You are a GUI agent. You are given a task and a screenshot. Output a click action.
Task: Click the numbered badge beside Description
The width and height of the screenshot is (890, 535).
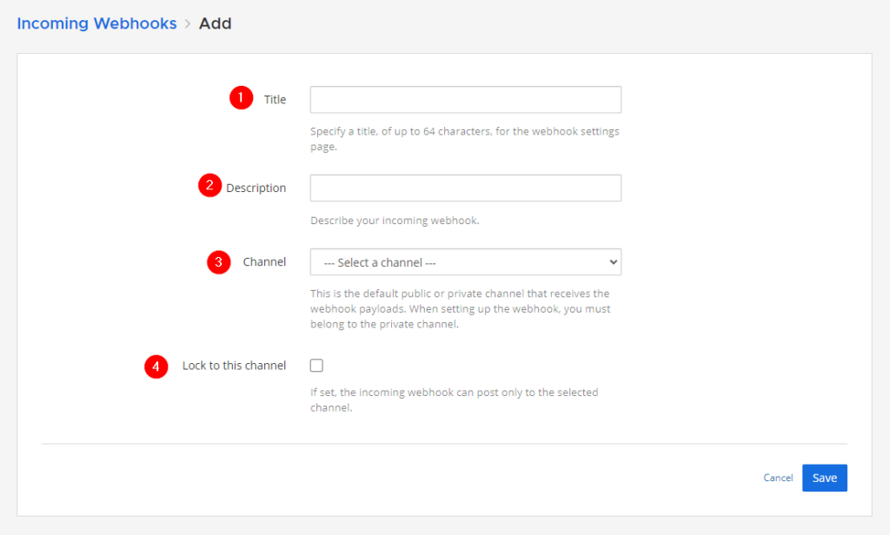pos(209,185)
